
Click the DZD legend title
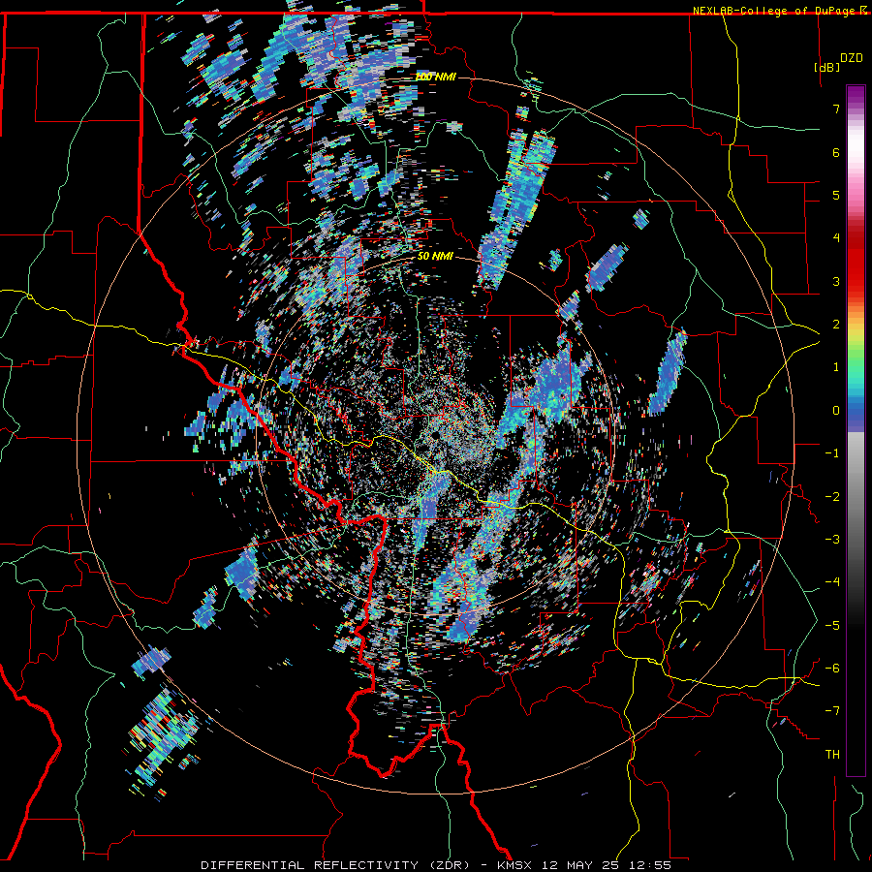[x=852, y=58]
